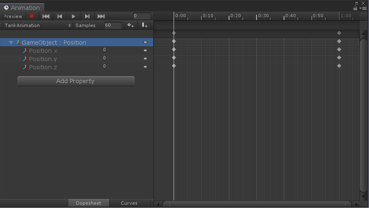Toggle animation Preview mode
This screenshot has width=369, height=208.
click(13, 16)
